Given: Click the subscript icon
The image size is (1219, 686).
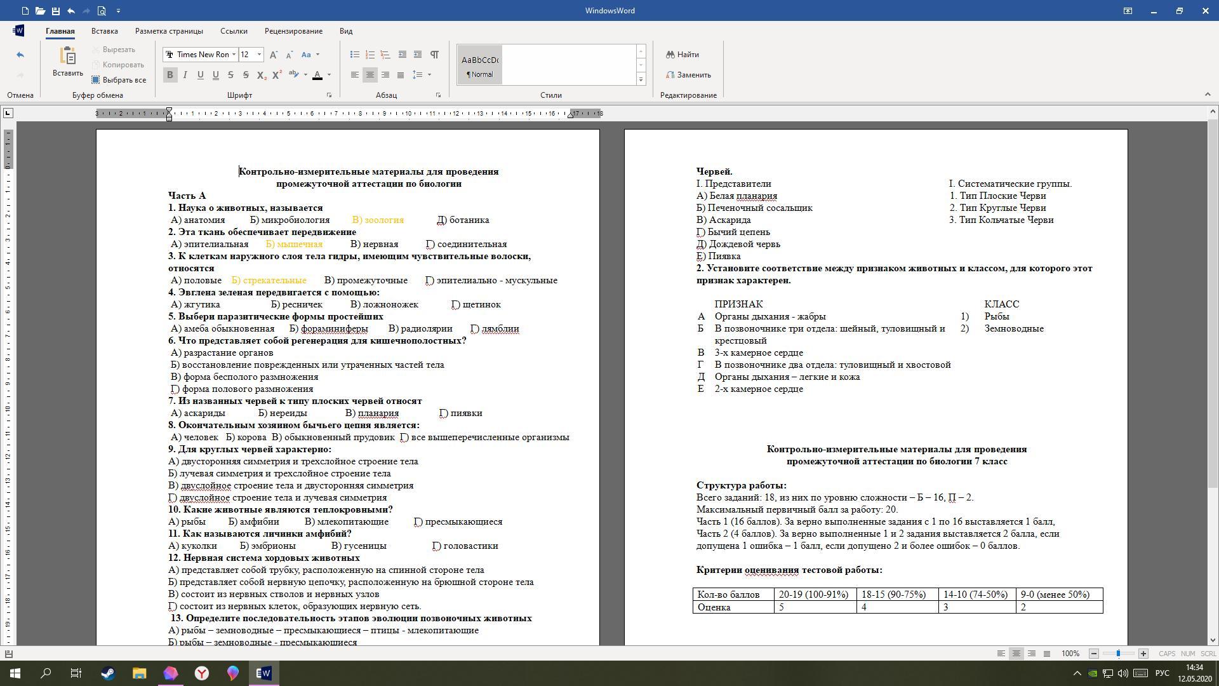Looking at the screenshot, I should tap(262, 75).
